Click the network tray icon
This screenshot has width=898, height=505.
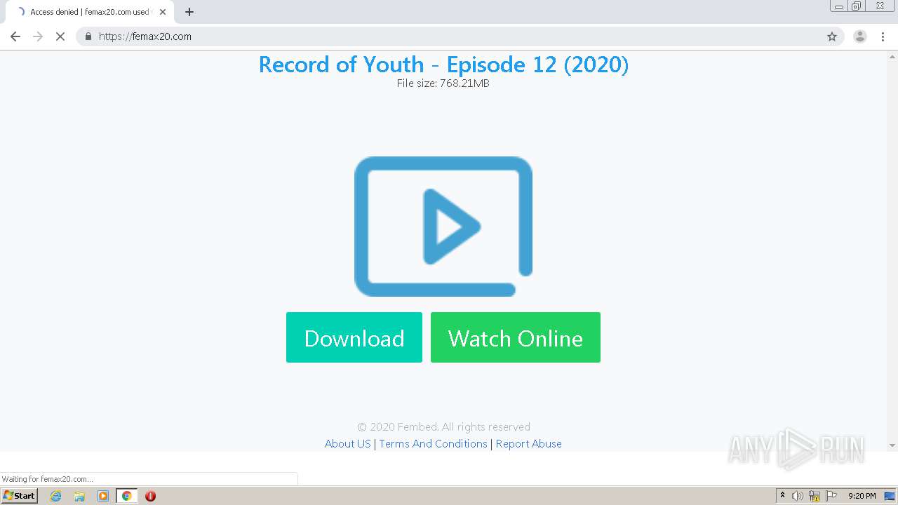tap(815, 496)
